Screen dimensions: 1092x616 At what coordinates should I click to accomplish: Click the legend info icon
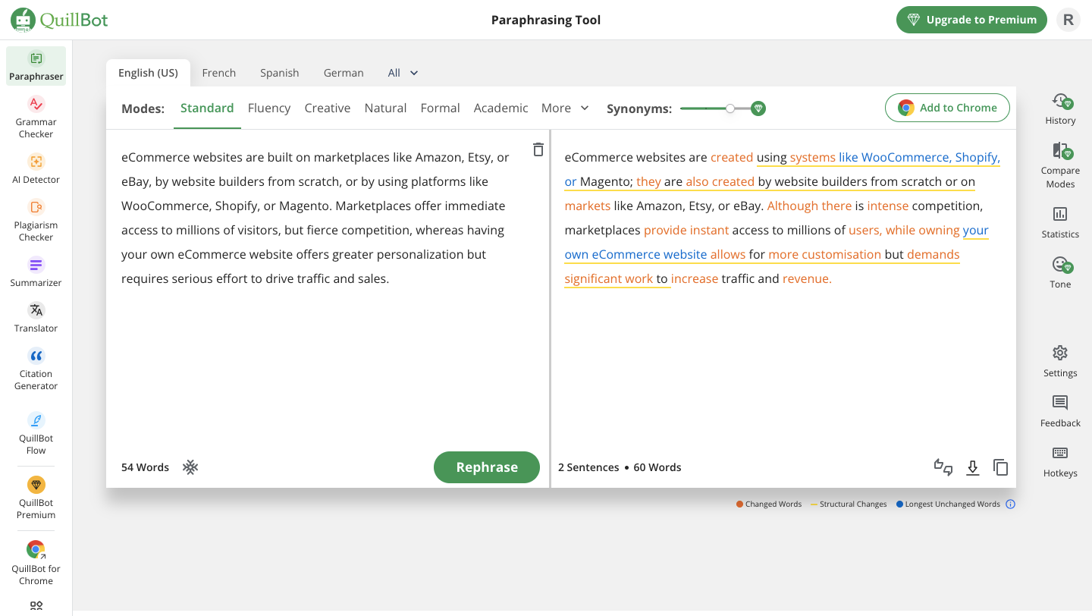click(x=1010, y=504)
